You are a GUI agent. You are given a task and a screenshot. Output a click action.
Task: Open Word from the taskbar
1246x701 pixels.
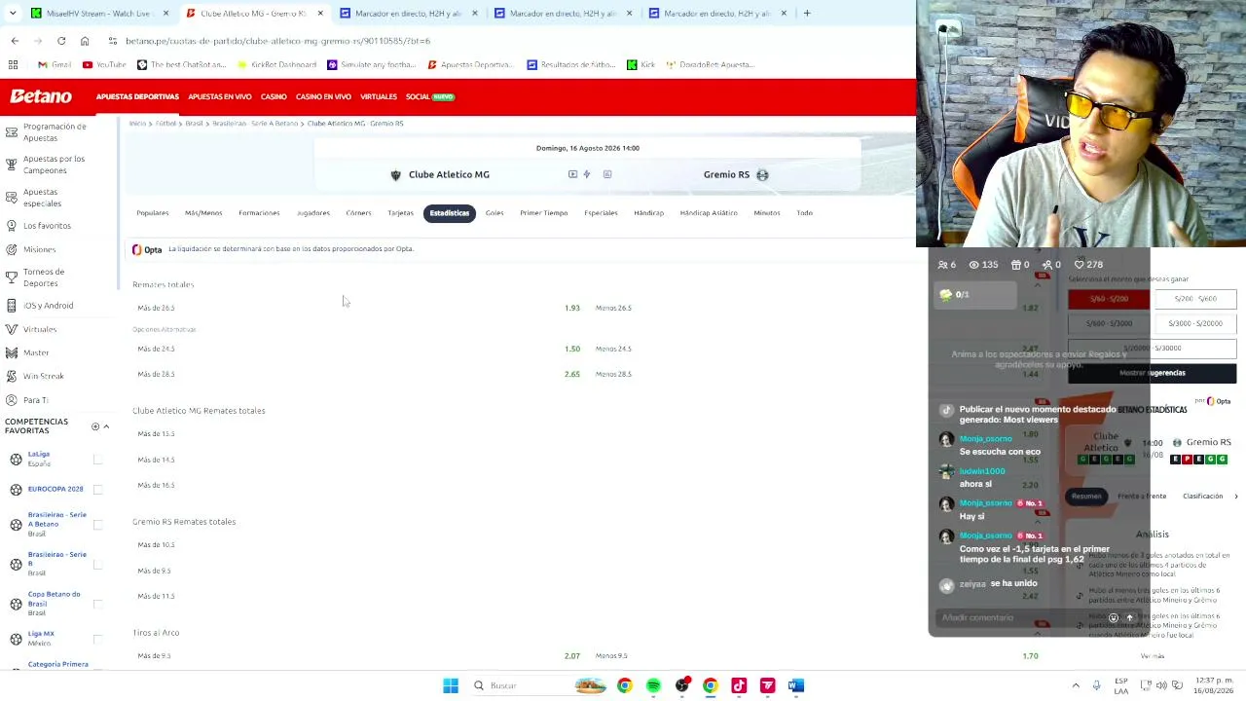pyautogui.click(x=796, y=685)
